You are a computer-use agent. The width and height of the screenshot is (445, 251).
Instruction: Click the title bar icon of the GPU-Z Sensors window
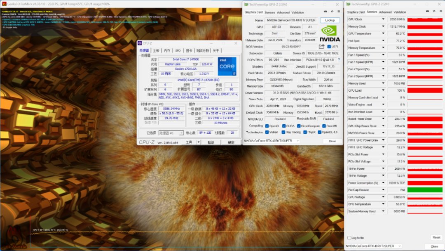point(348,4)
